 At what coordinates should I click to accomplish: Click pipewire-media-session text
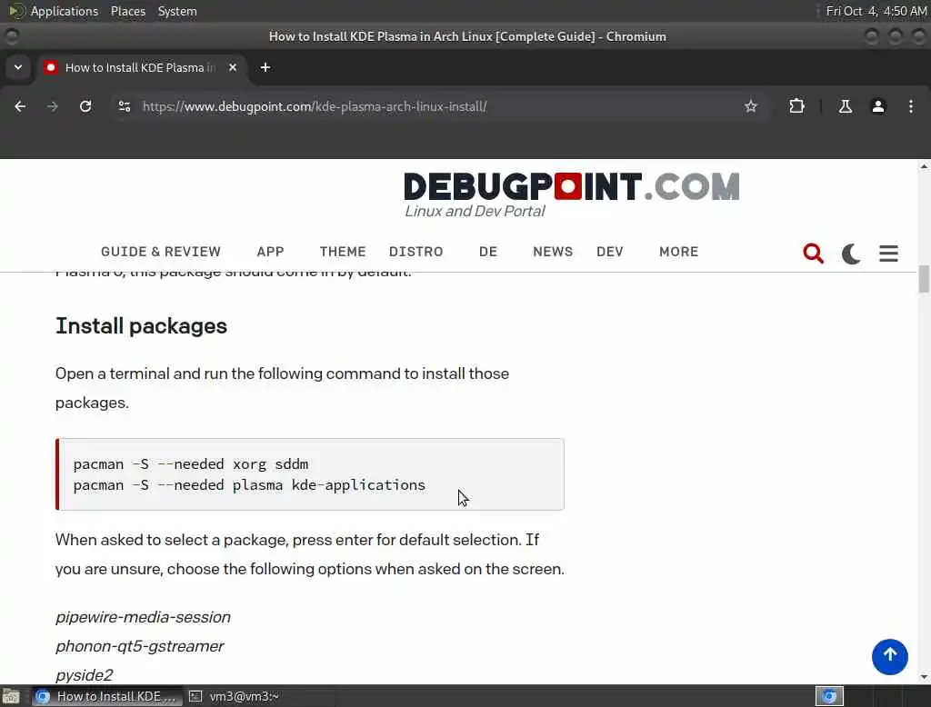coord(143,617)
